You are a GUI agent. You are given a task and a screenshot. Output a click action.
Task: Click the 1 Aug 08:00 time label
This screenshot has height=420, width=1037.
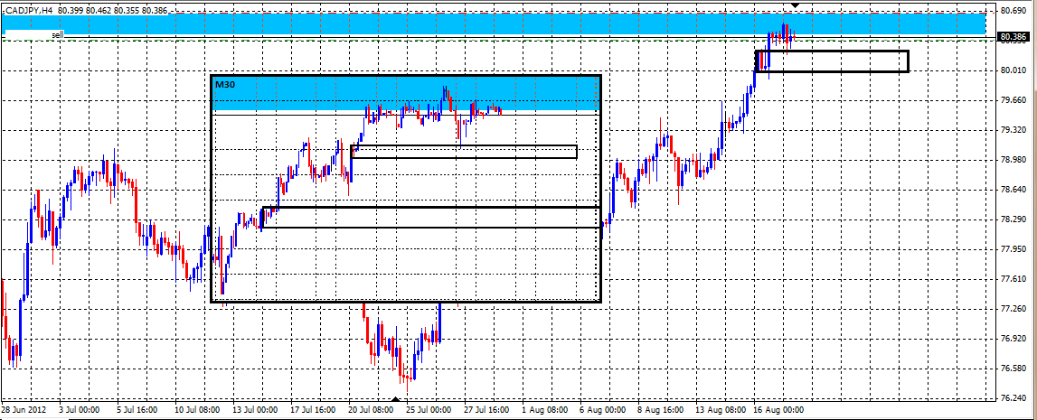point(548,410)
